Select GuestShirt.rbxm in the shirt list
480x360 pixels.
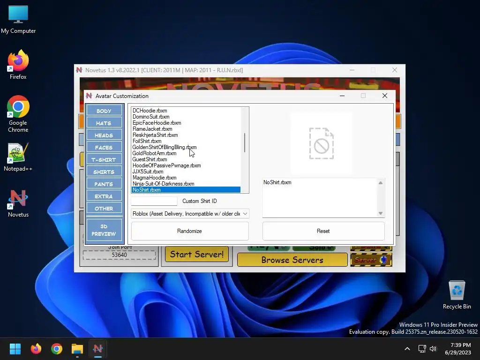coord(186,159)
